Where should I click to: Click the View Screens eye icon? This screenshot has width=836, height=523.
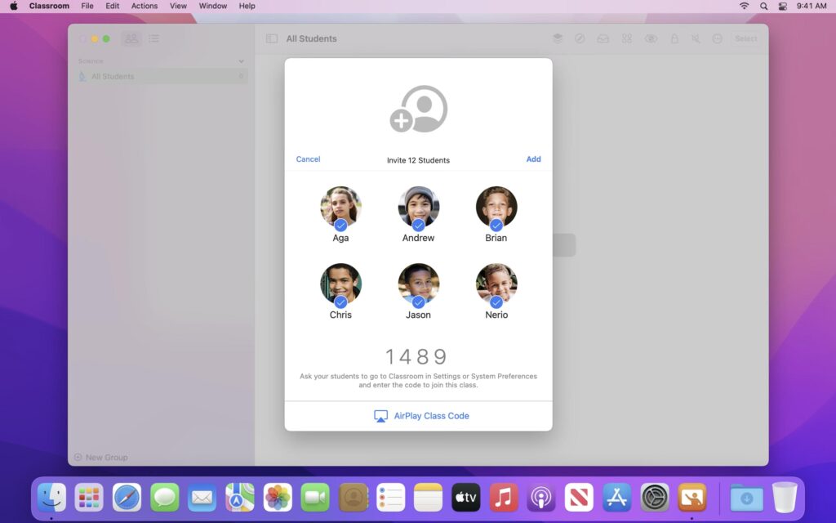pyautogui.click(x=650, y=38)
